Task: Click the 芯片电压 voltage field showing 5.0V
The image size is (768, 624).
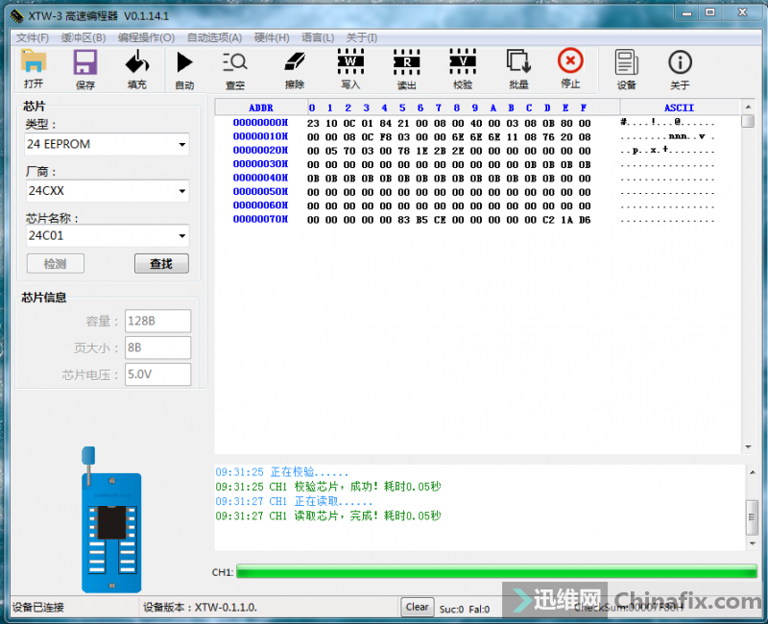Action: 158,375
